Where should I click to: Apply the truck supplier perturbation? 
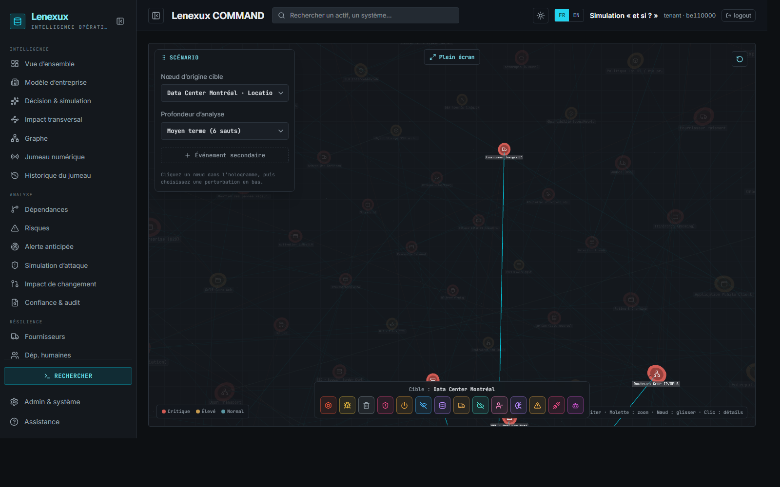461,405
